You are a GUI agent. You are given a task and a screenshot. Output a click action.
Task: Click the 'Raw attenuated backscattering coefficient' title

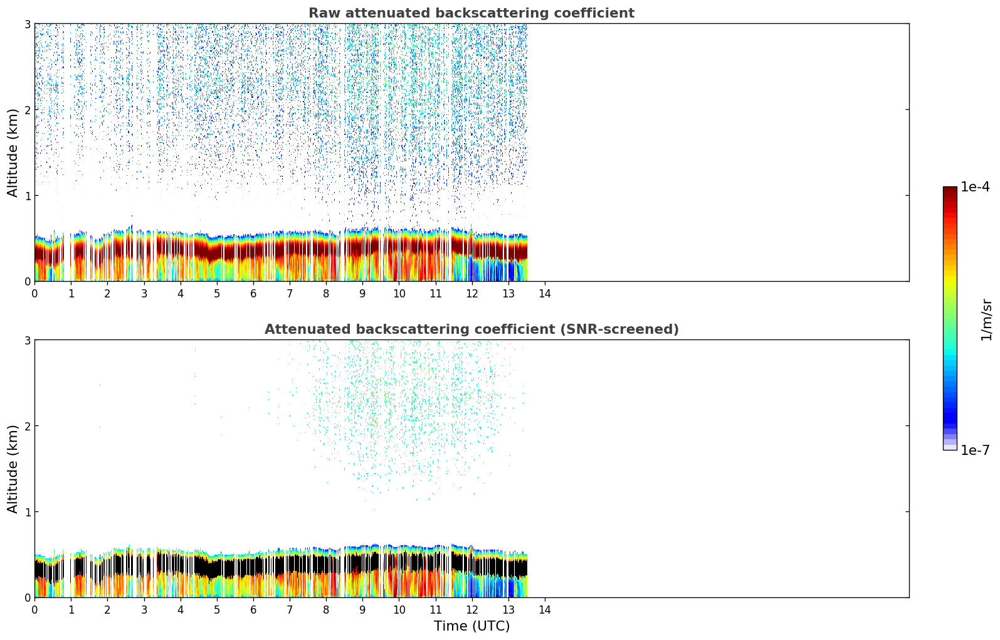pyautogui.click(x=471, y=13)
